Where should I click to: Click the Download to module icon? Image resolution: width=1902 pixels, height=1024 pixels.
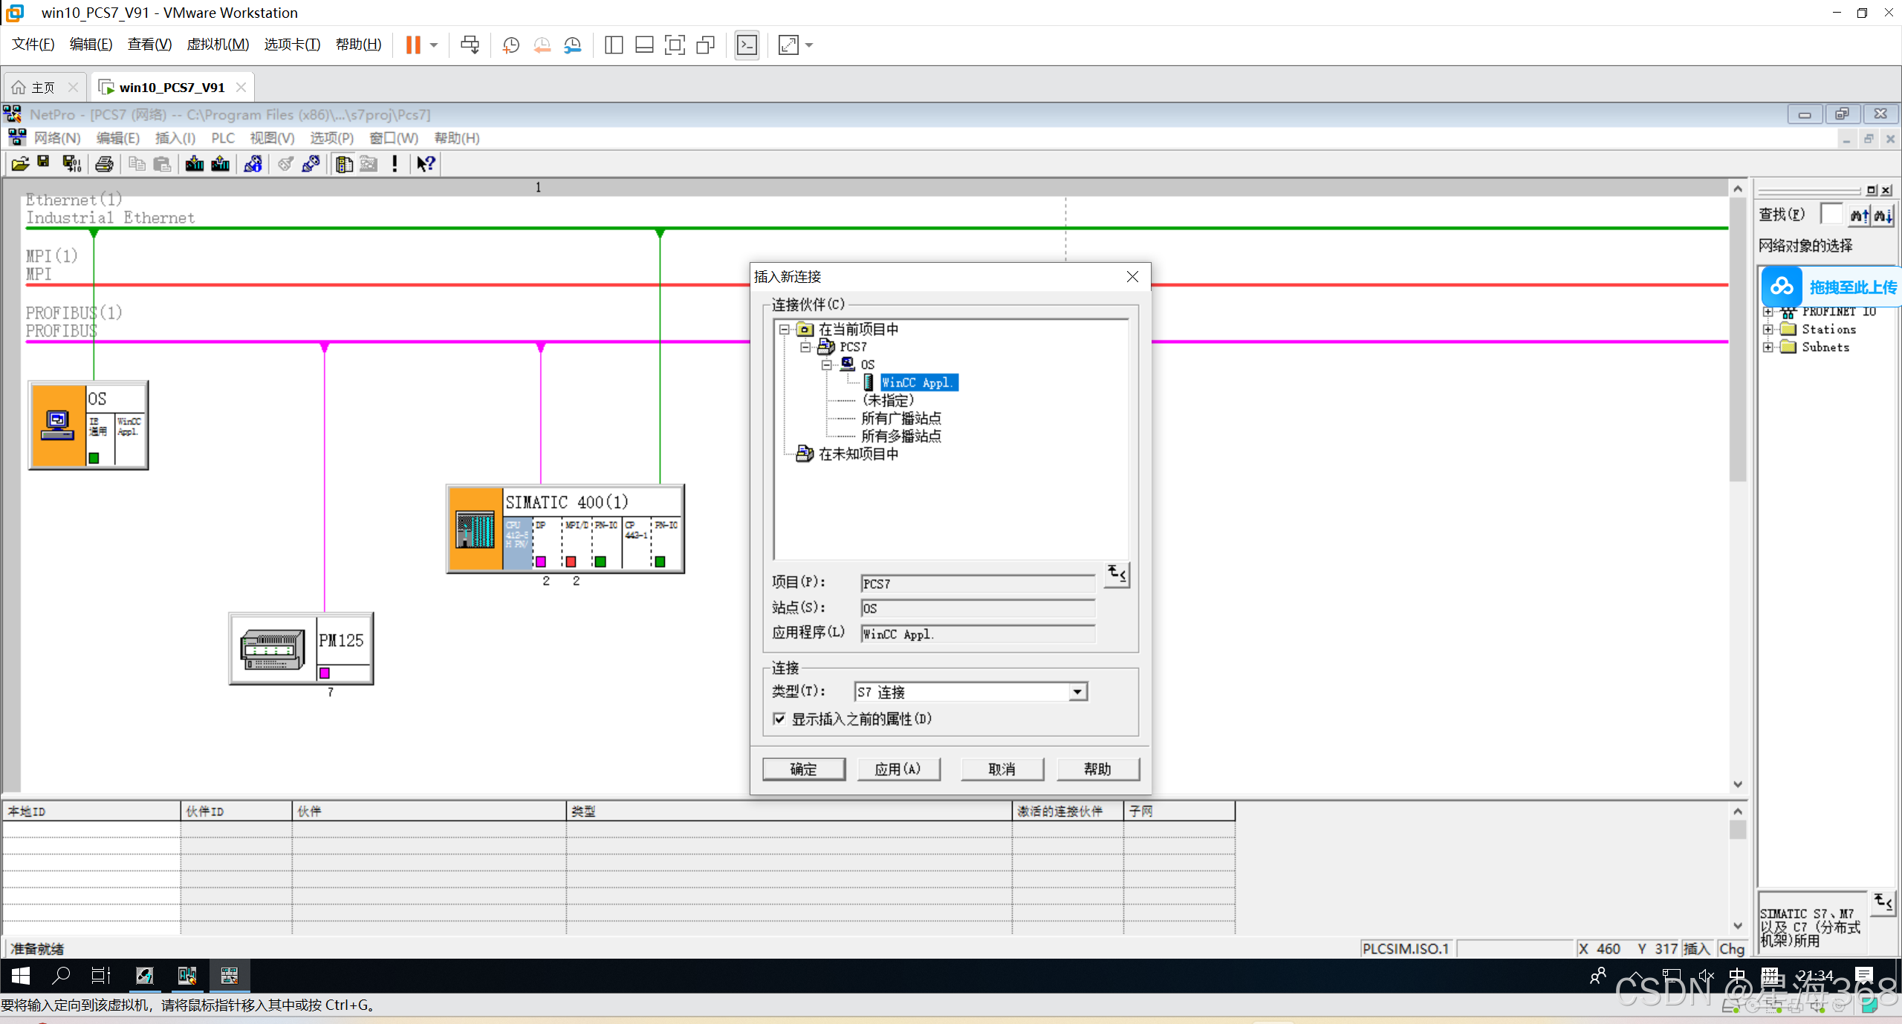click(195, 164)
